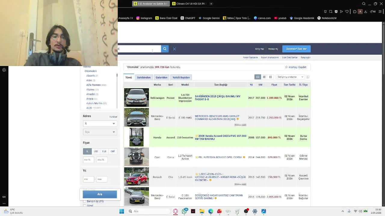The image size is (385, 216).
Task: Click the star icon in Aramayı Kaydet
Action: click(x=286, y=67)
